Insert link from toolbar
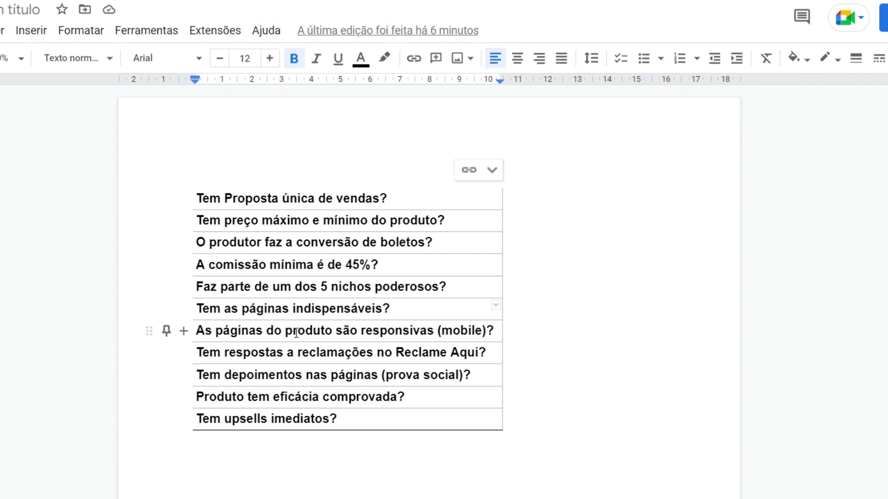Screen dimensions: 888x499 [413, 58]
